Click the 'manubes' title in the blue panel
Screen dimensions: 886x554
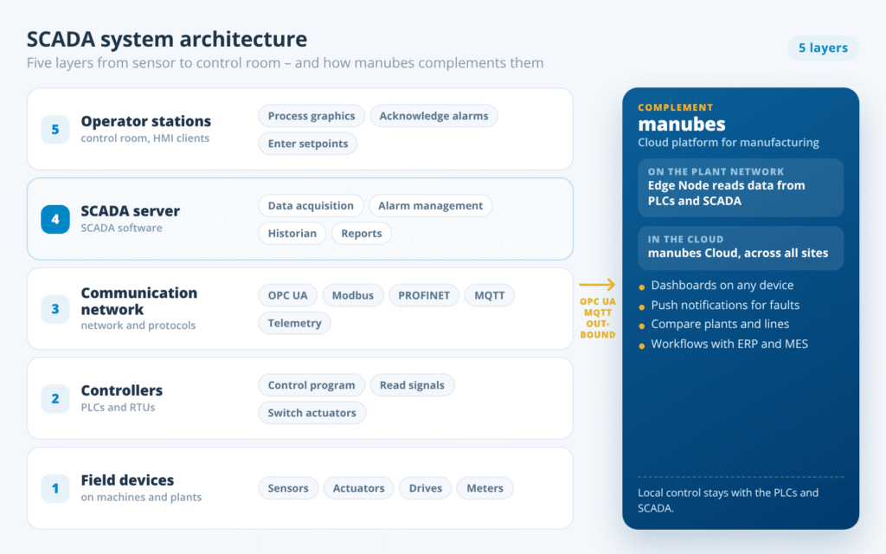tap(682, 125)
